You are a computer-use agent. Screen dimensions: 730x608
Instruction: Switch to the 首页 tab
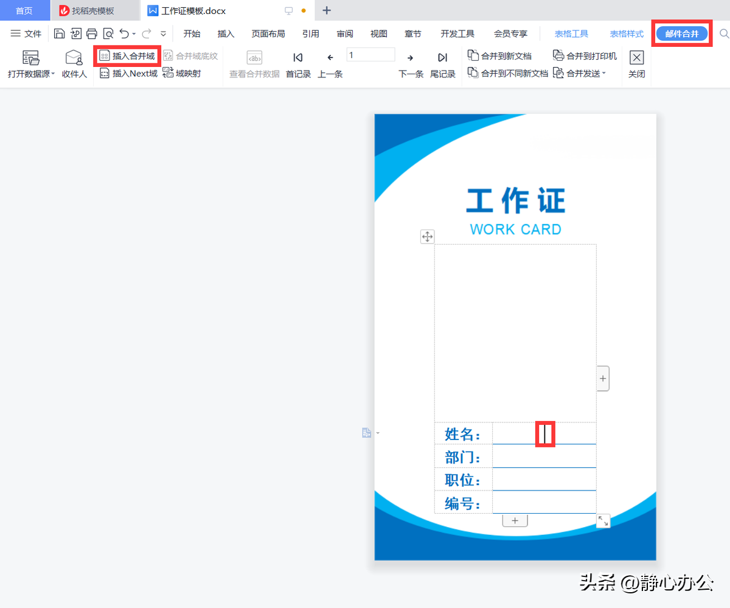point(24,11)
